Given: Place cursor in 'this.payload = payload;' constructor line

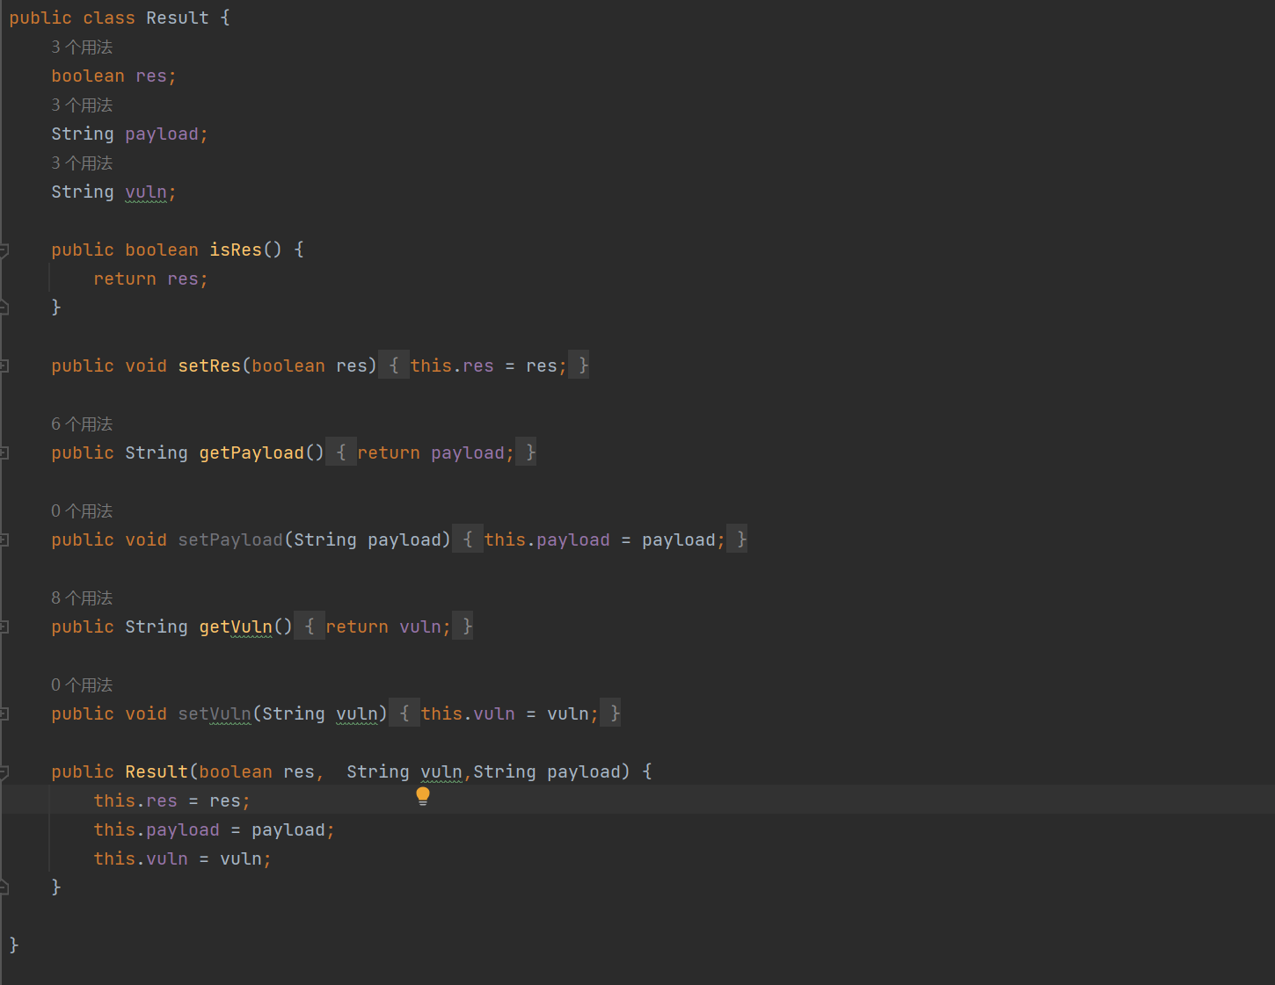Looking at the screenshot, I should 214,830.
